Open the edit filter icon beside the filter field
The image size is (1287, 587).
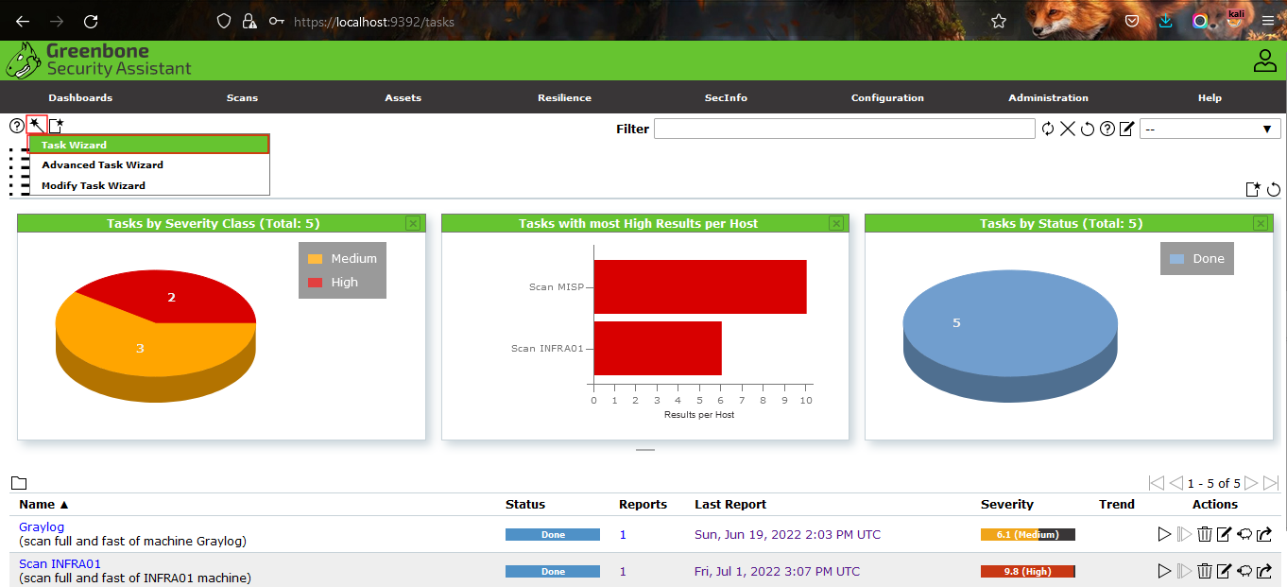click(1126, 129)
